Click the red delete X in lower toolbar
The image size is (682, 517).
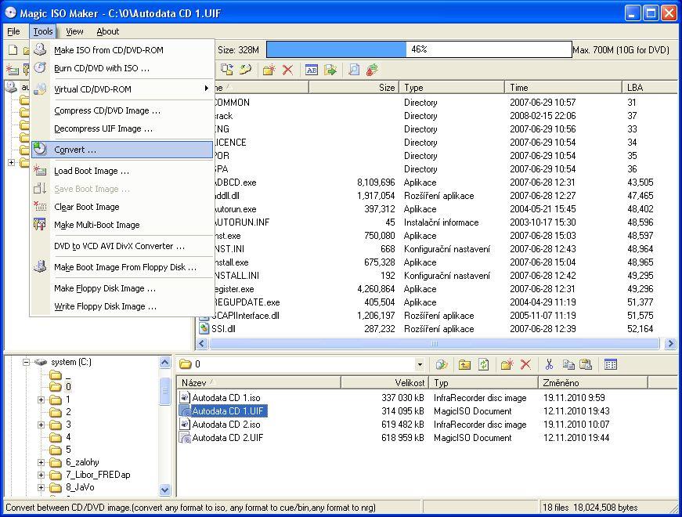525,365
